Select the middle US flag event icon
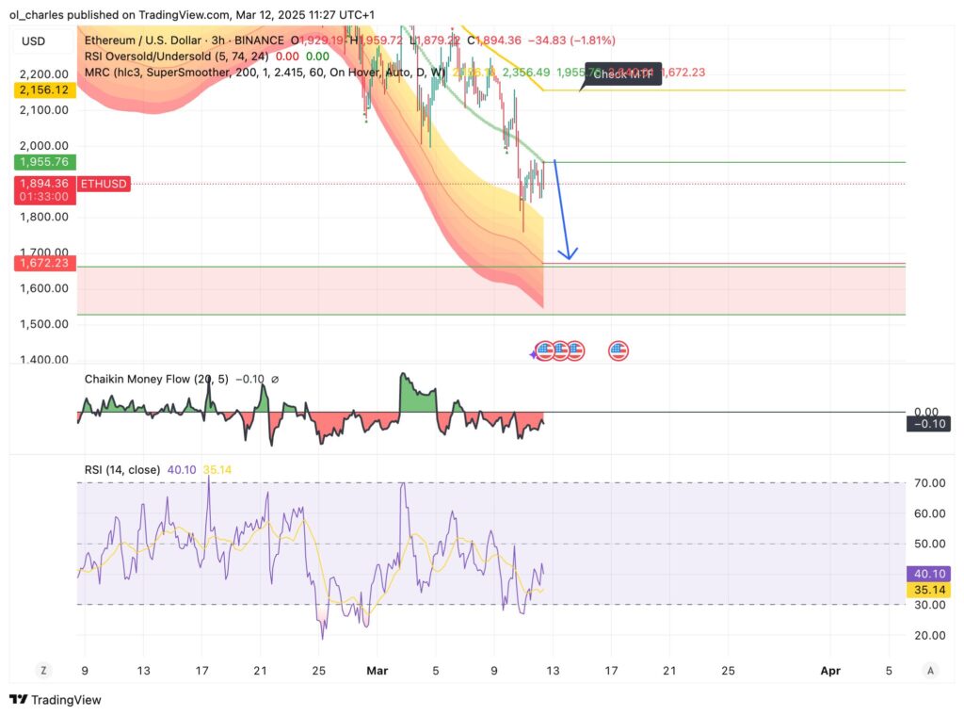 [x=562, y=350]
